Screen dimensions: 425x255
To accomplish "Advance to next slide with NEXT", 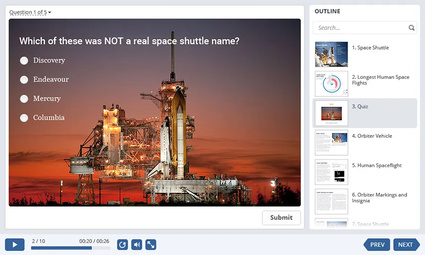I will click(406, 245).
